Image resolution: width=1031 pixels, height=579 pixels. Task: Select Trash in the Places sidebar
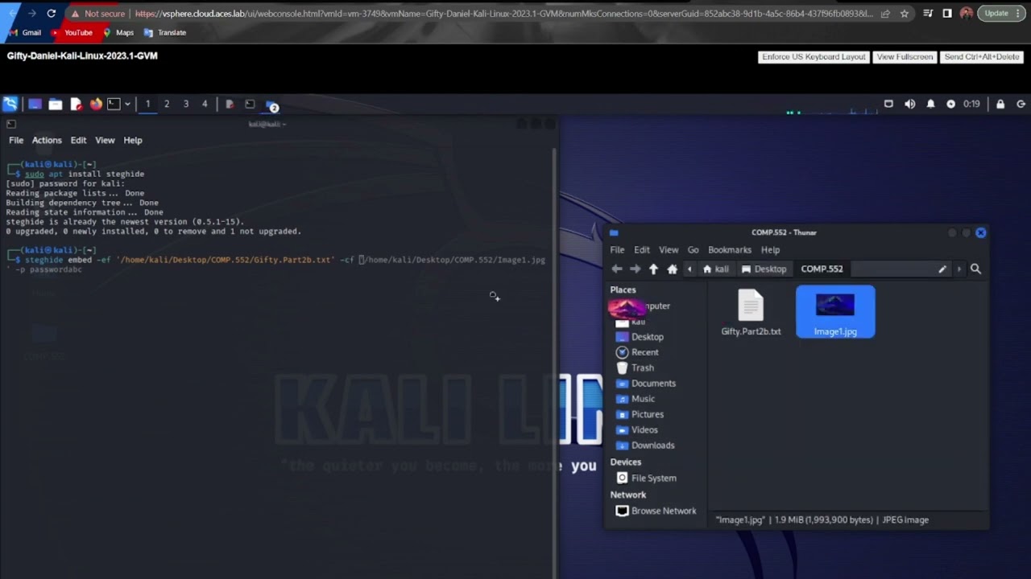click(642, 368)
